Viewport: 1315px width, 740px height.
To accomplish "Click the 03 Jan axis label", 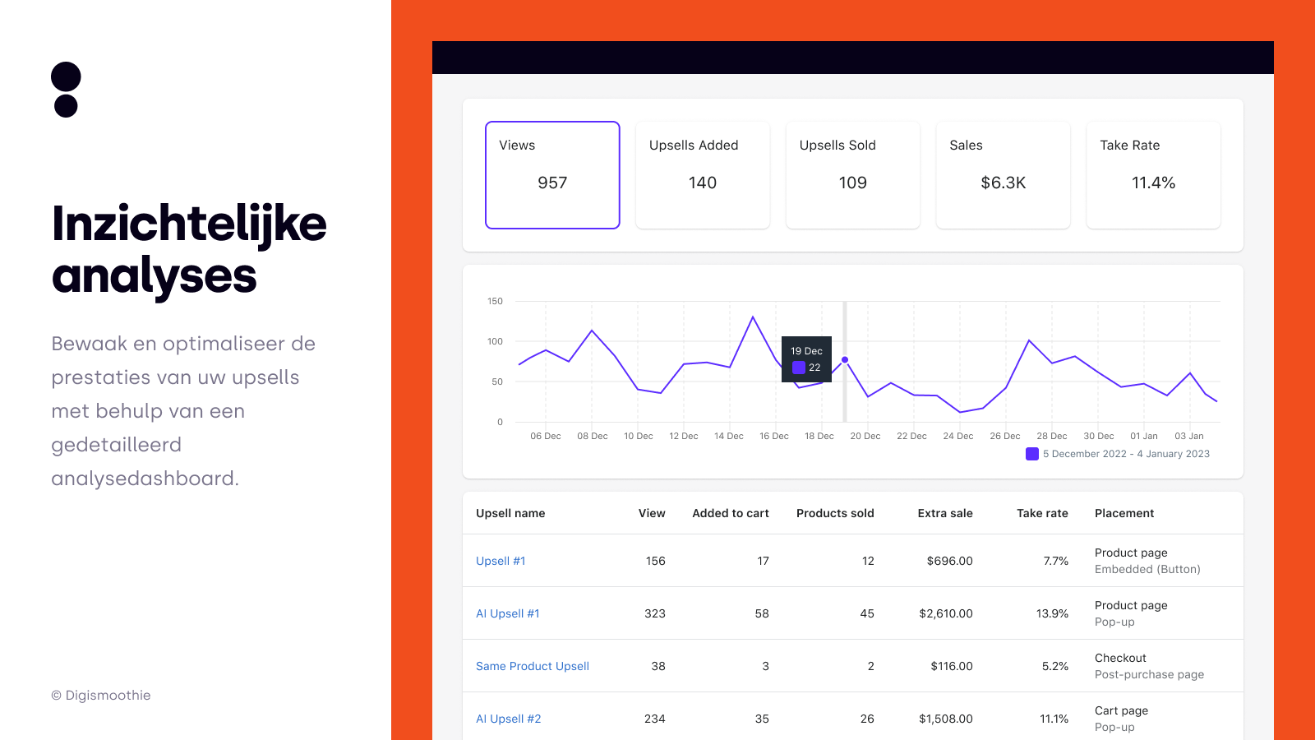I will pos(1189,436).
